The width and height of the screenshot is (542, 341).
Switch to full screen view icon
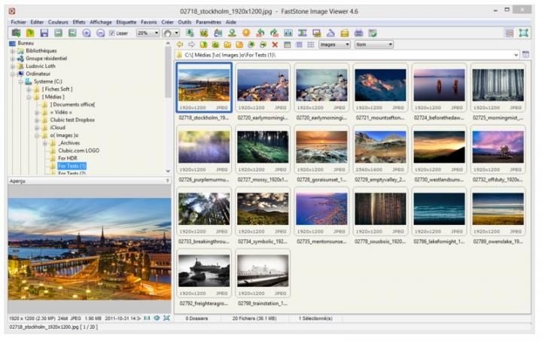523,33
